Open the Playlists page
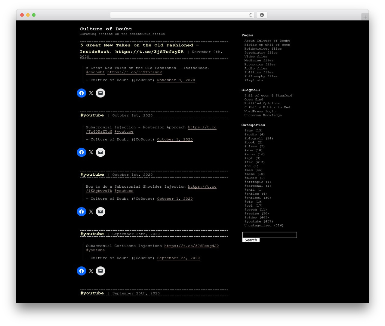The image size is (385, 326). (x=254, y=80)
